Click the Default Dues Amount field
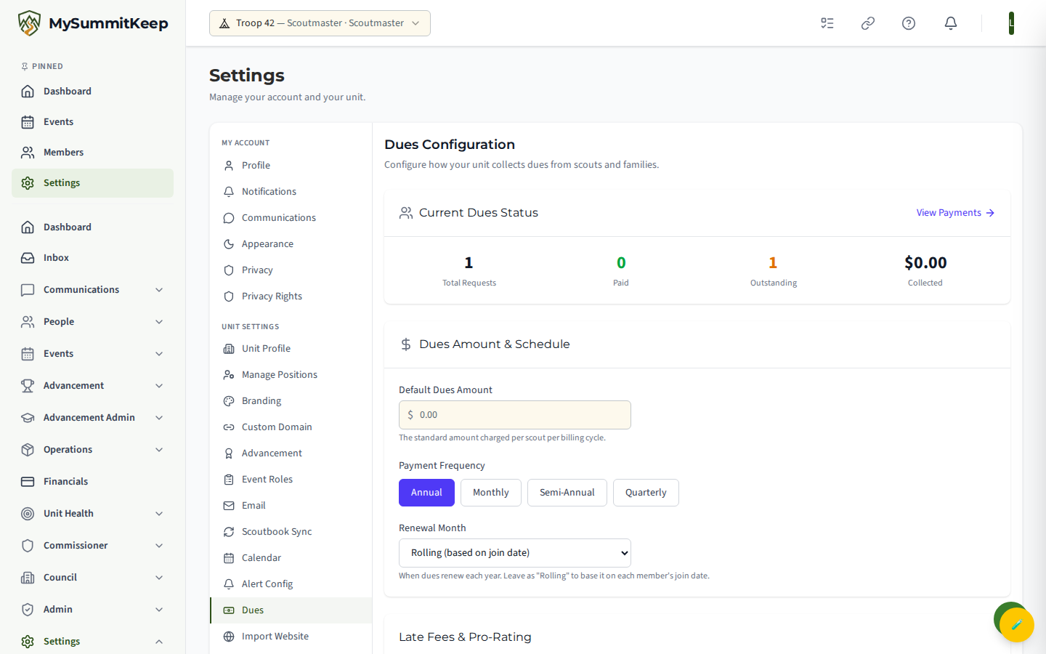This screenshot has height=654, width=1046. point(515,415)
